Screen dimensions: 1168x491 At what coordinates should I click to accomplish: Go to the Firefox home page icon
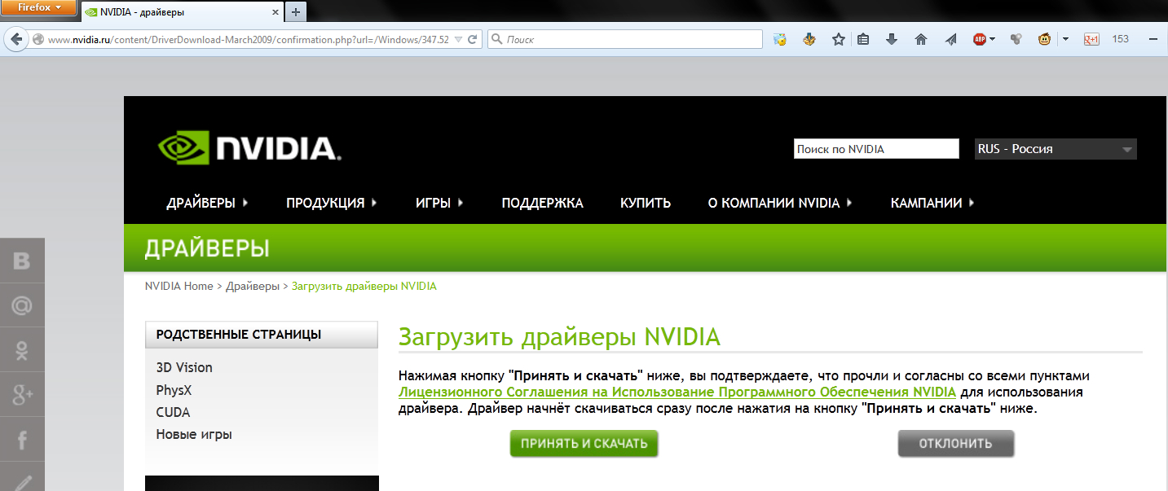click(x=921, y=39)
